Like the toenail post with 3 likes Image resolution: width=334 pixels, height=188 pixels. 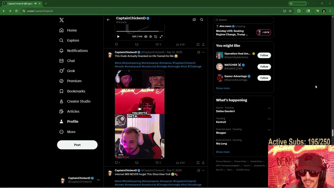(158, 163)
